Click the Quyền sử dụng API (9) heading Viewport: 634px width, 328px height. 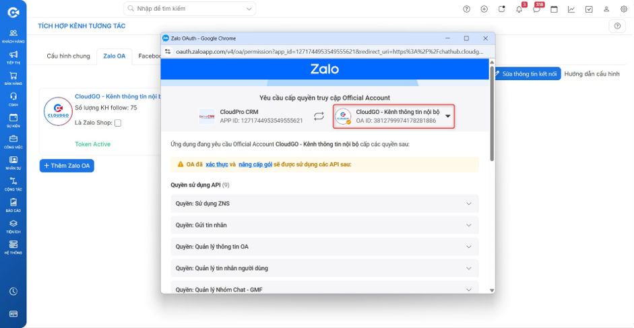pyautogui.click(x=200, y=185)
